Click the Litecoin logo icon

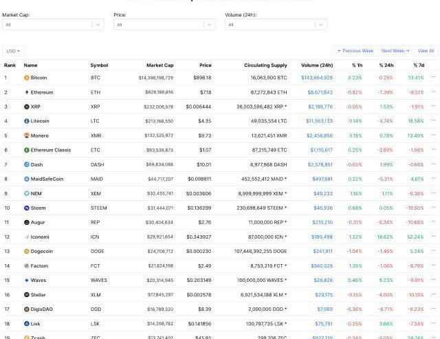coord(27,121)
